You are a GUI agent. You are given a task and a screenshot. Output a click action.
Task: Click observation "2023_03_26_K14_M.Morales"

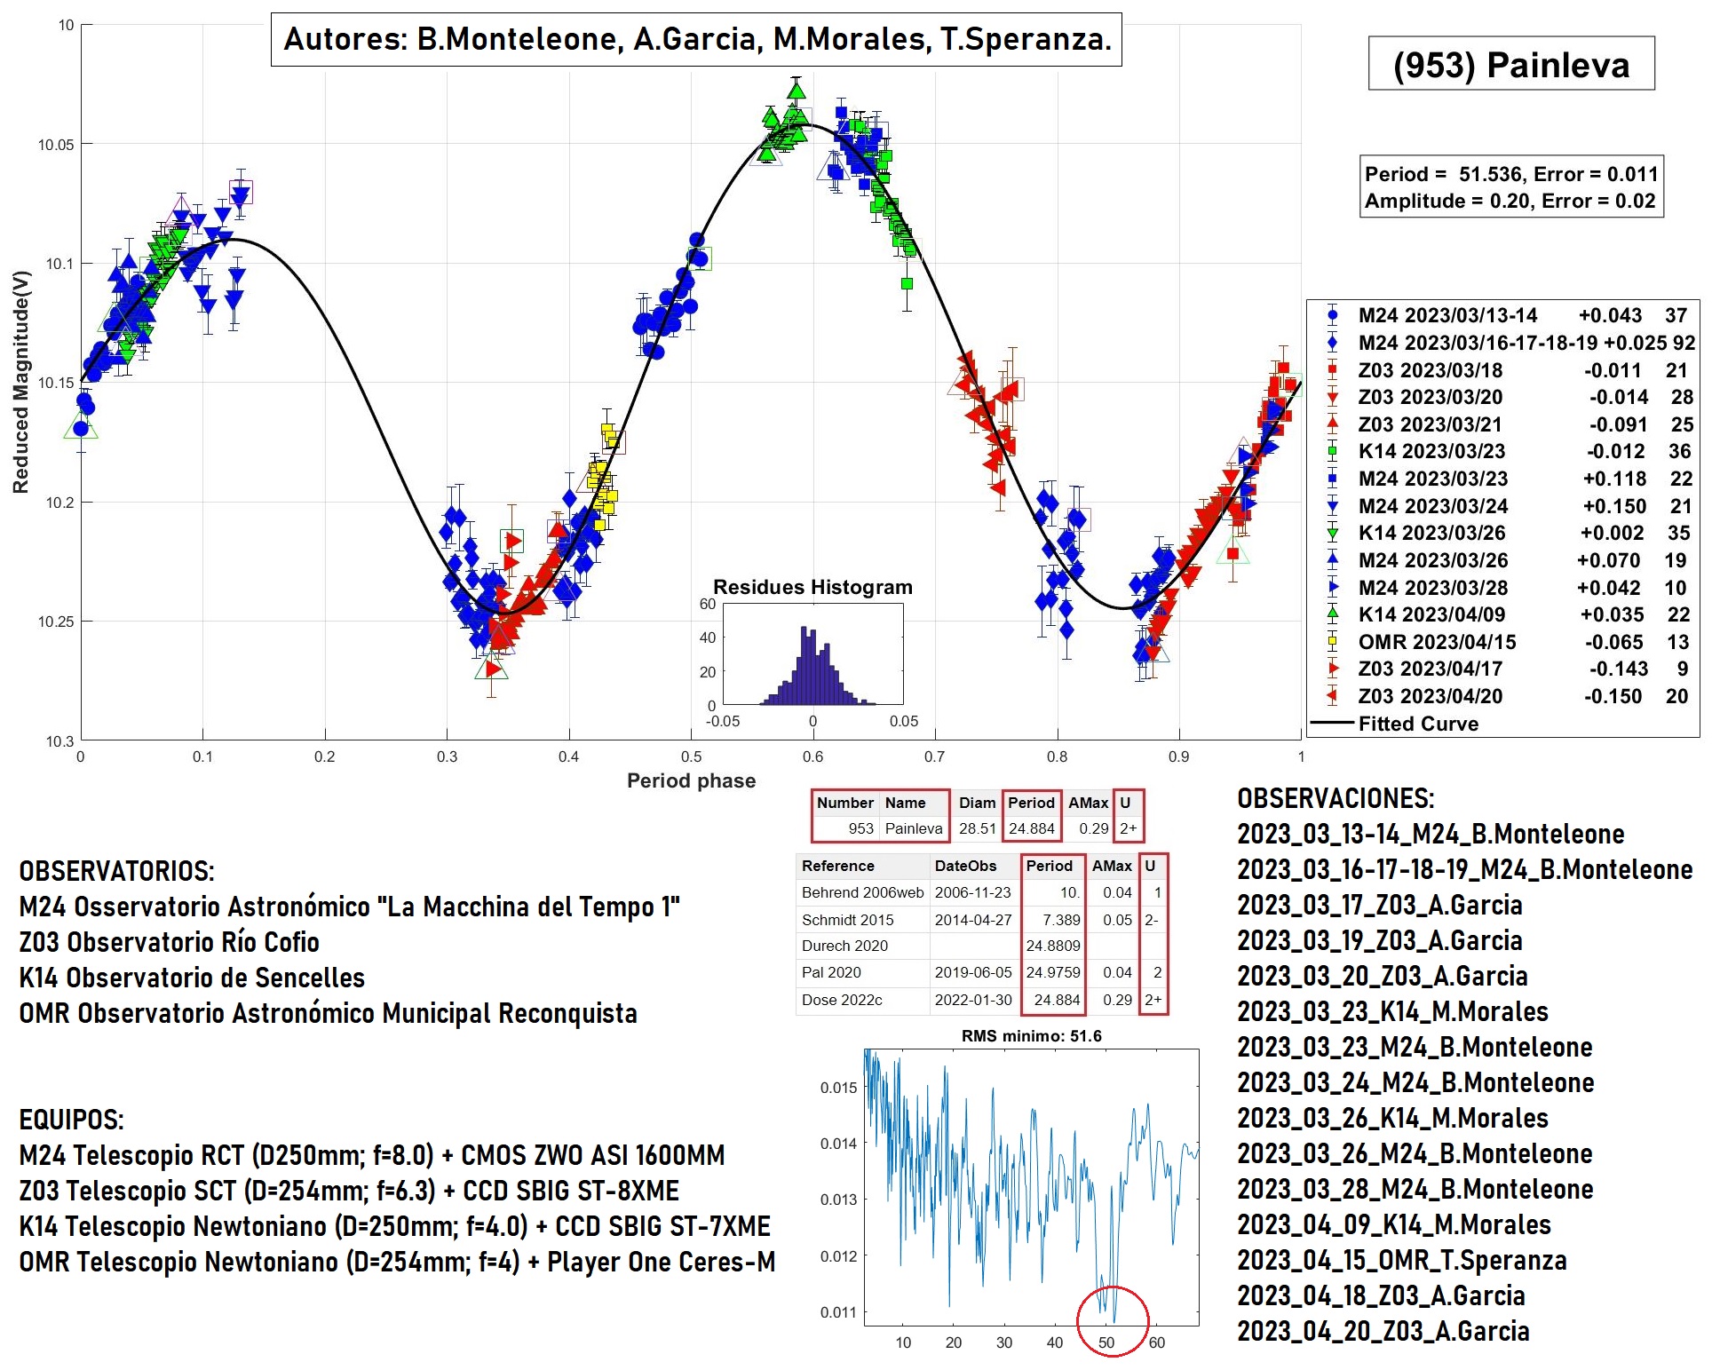pos(1392,1118)
